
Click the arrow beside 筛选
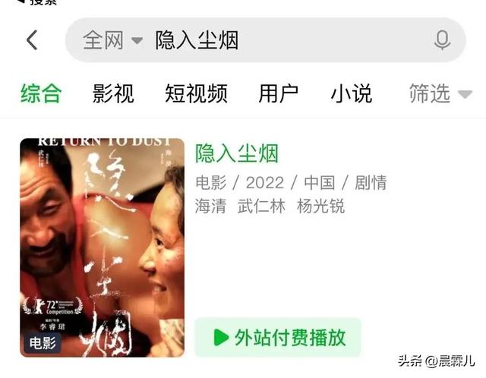[465, 94]
